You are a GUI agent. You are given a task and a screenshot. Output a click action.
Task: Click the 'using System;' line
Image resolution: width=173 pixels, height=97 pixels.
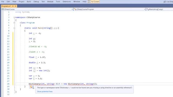tap(22, 12)
